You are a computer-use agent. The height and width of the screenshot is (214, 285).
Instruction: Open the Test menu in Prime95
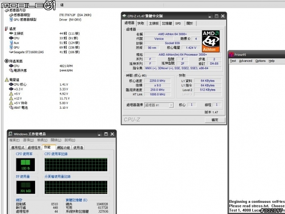point(233,61)
